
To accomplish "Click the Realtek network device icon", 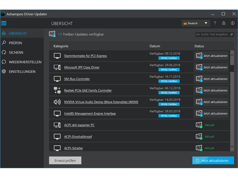I will pyautogui.click(x=57, y=90).
